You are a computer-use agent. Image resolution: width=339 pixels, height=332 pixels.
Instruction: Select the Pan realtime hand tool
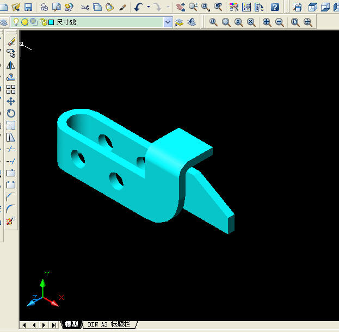tap(181, 7)
